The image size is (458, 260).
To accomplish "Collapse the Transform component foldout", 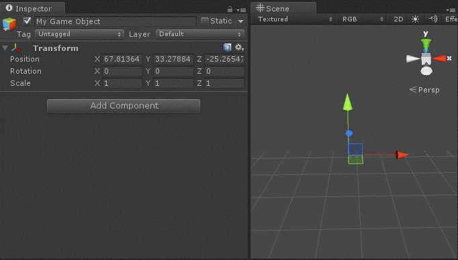I will point(5,48).
